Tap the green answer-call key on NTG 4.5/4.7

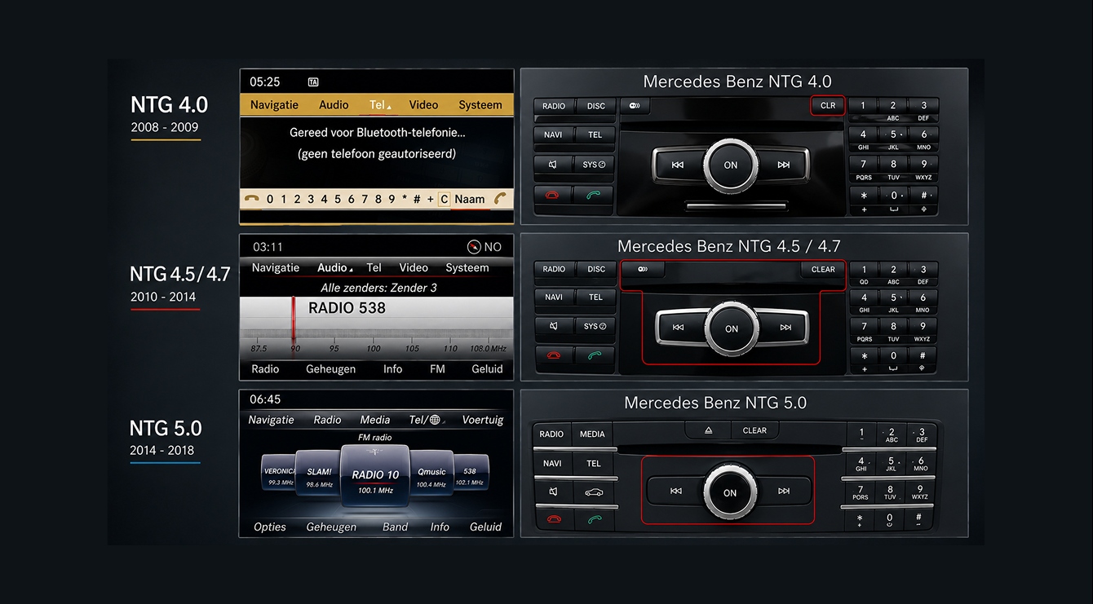[x=595, y=355]
